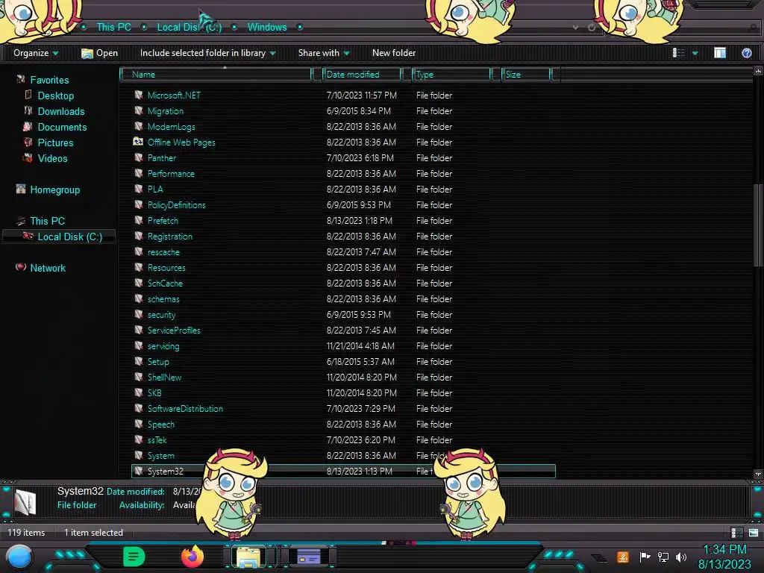The image size is (764, 573).
Task: Select the Registration folder icon
Action: 139,236
